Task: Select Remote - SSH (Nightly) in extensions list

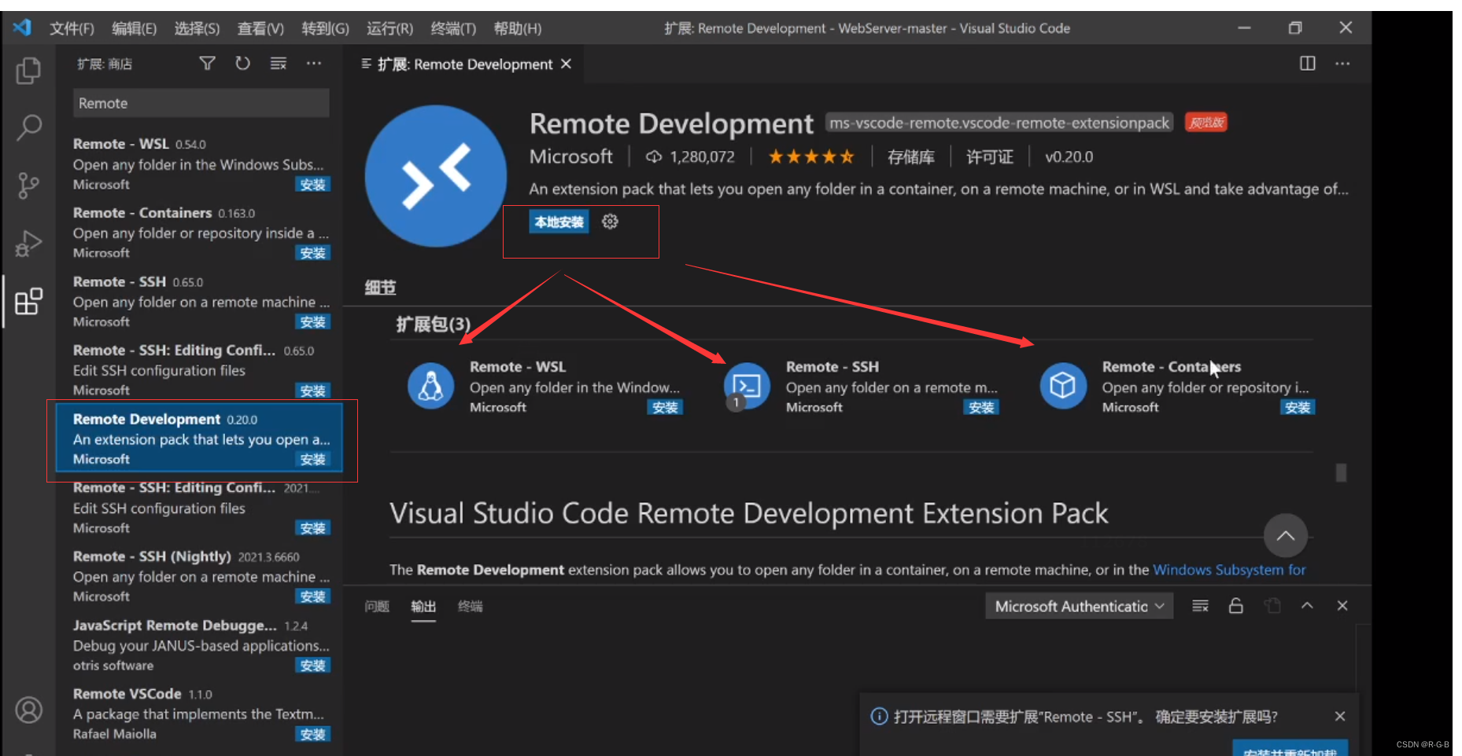Action: 200,576
